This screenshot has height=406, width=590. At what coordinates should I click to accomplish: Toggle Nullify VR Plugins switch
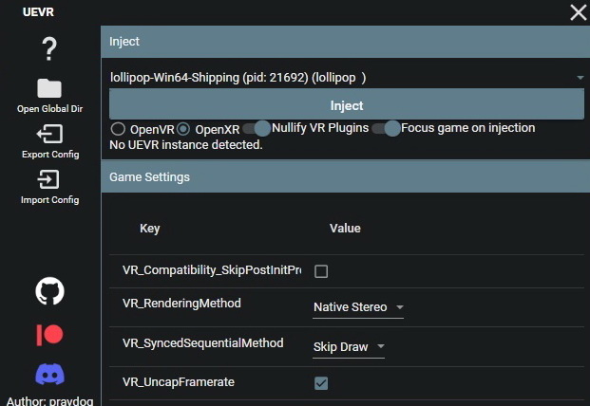257,128
